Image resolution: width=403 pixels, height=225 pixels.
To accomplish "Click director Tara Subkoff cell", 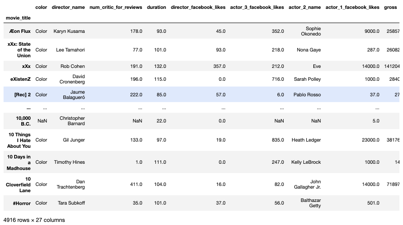I will (71, 203).
